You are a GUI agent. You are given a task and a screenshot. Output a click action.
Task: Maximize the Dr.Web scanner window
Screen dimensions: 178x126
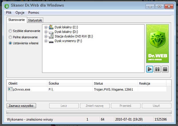(159, 7)
